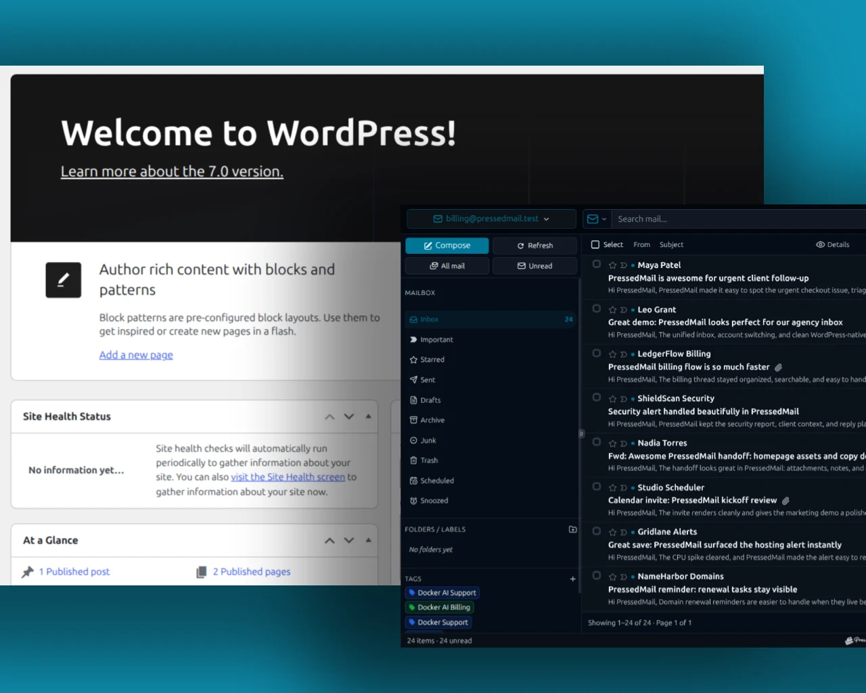The height and width of the screenshot is (693, 866).
Task: Add a new tag with plus icon
Action: (x=572, y=579)
